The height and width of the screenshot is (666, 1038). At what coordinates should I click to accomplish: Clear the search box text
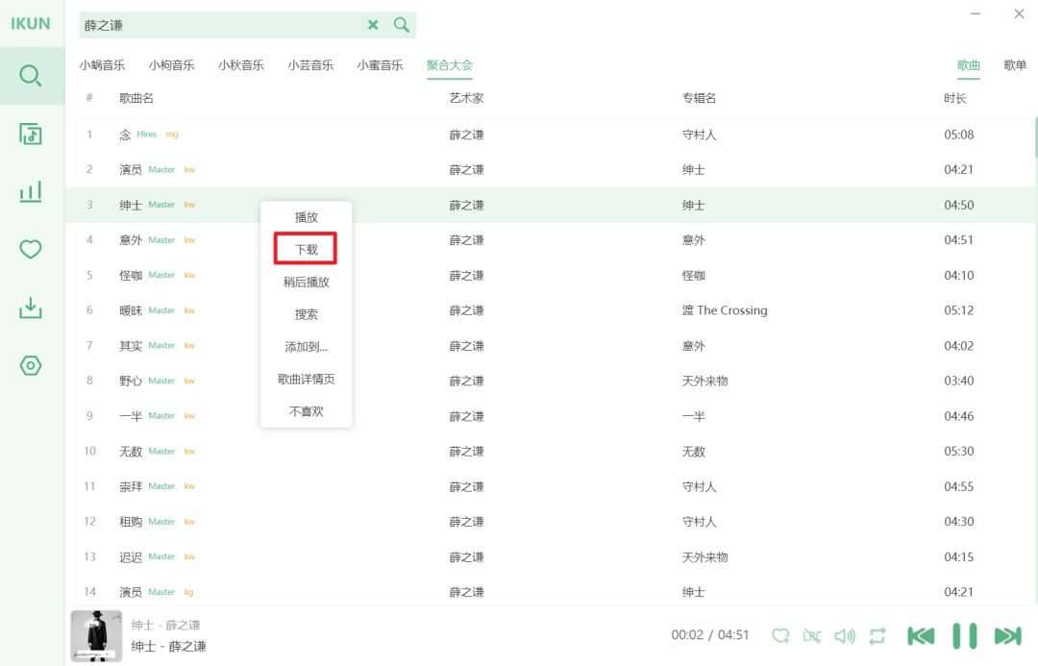point(373,25)
